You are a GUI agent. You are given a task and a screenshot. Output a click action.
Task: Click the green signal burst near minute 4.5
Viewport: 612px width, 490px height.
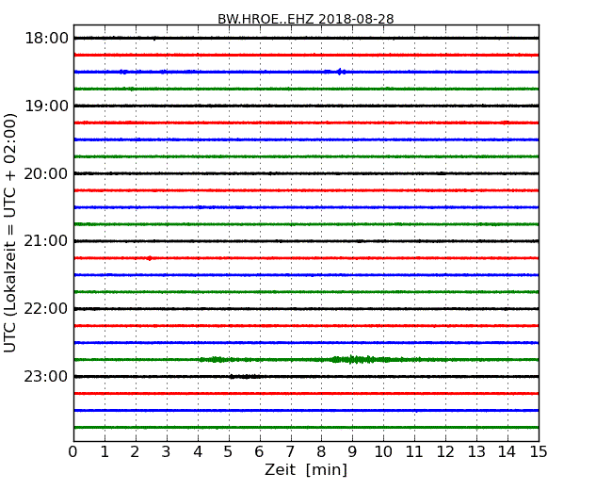click(215, 359)
